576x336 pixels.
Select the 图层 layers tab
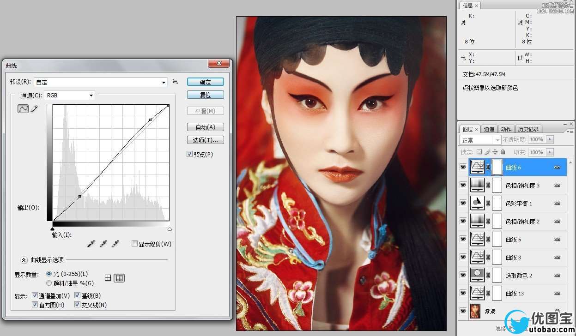tap(470, 129)
